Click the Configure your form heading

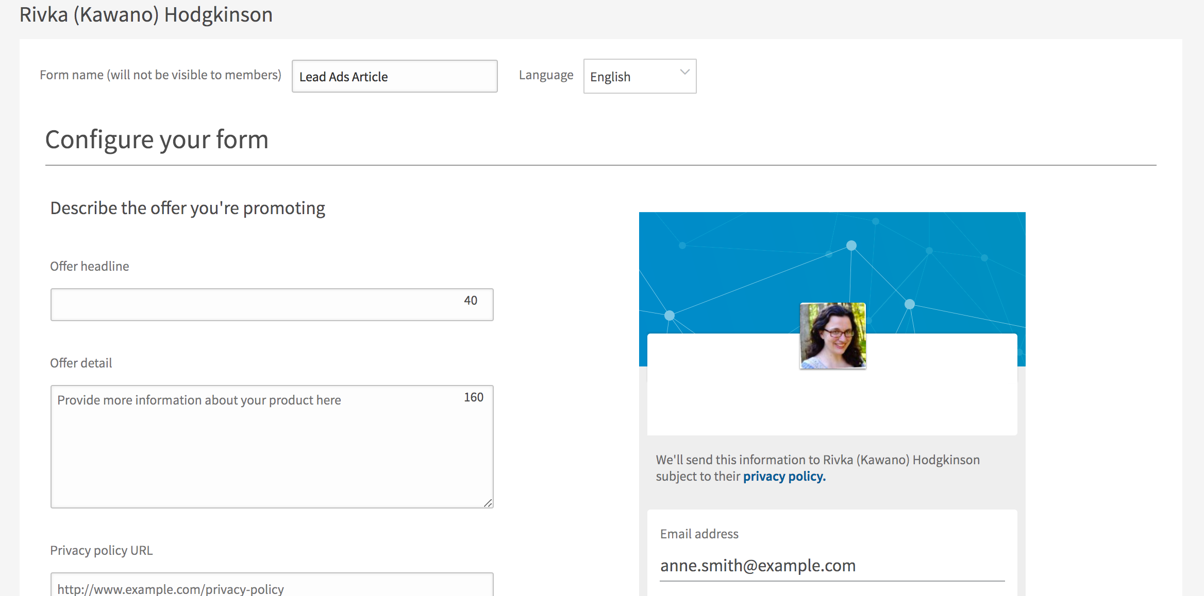tap(157, 139)
